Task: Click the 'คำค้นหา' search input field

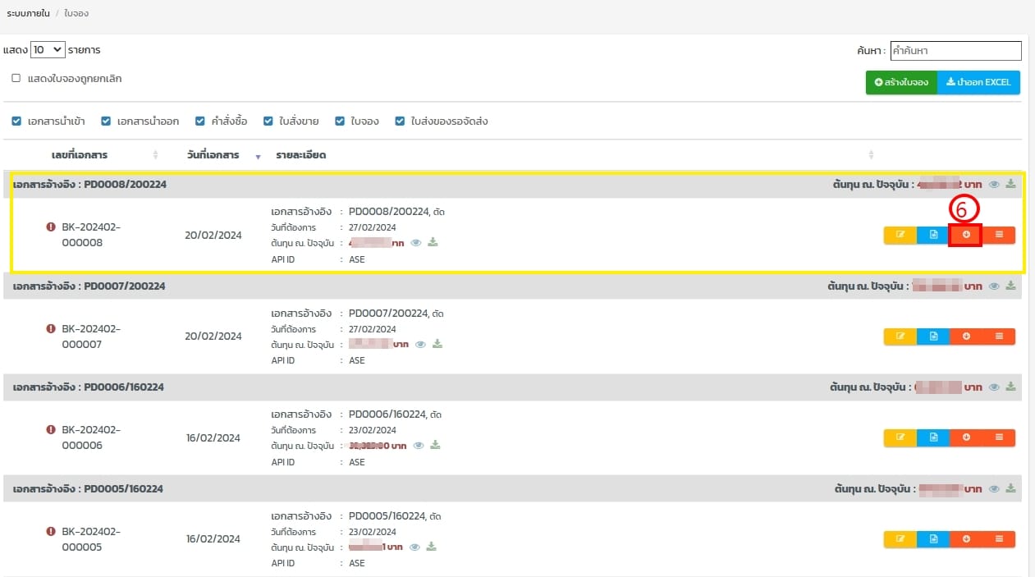Action: [955, 51]
